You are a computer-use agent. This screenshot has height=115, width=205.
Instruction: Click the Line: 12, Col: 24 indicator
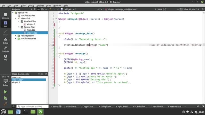(191, 9)
